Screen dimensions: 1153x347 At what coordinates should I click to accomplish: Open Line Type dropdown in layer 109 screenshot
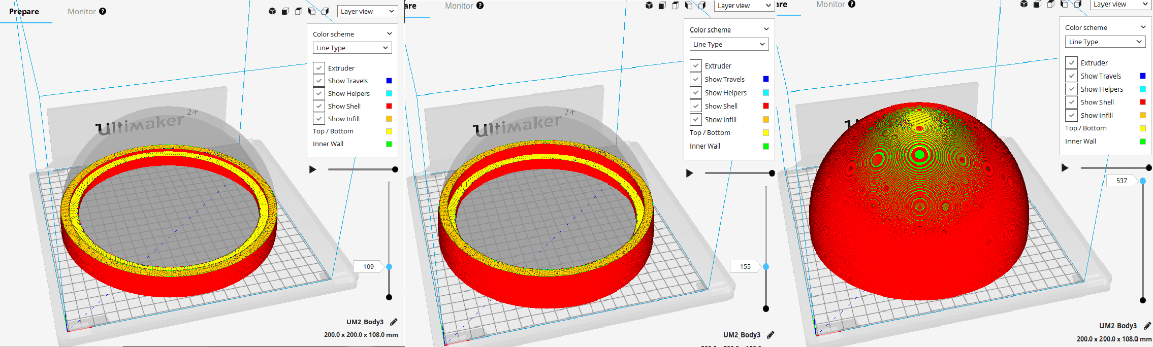coord(353,48)
